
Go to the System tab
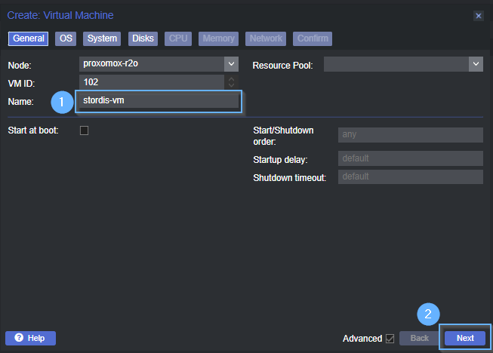[x=101, y=38]
